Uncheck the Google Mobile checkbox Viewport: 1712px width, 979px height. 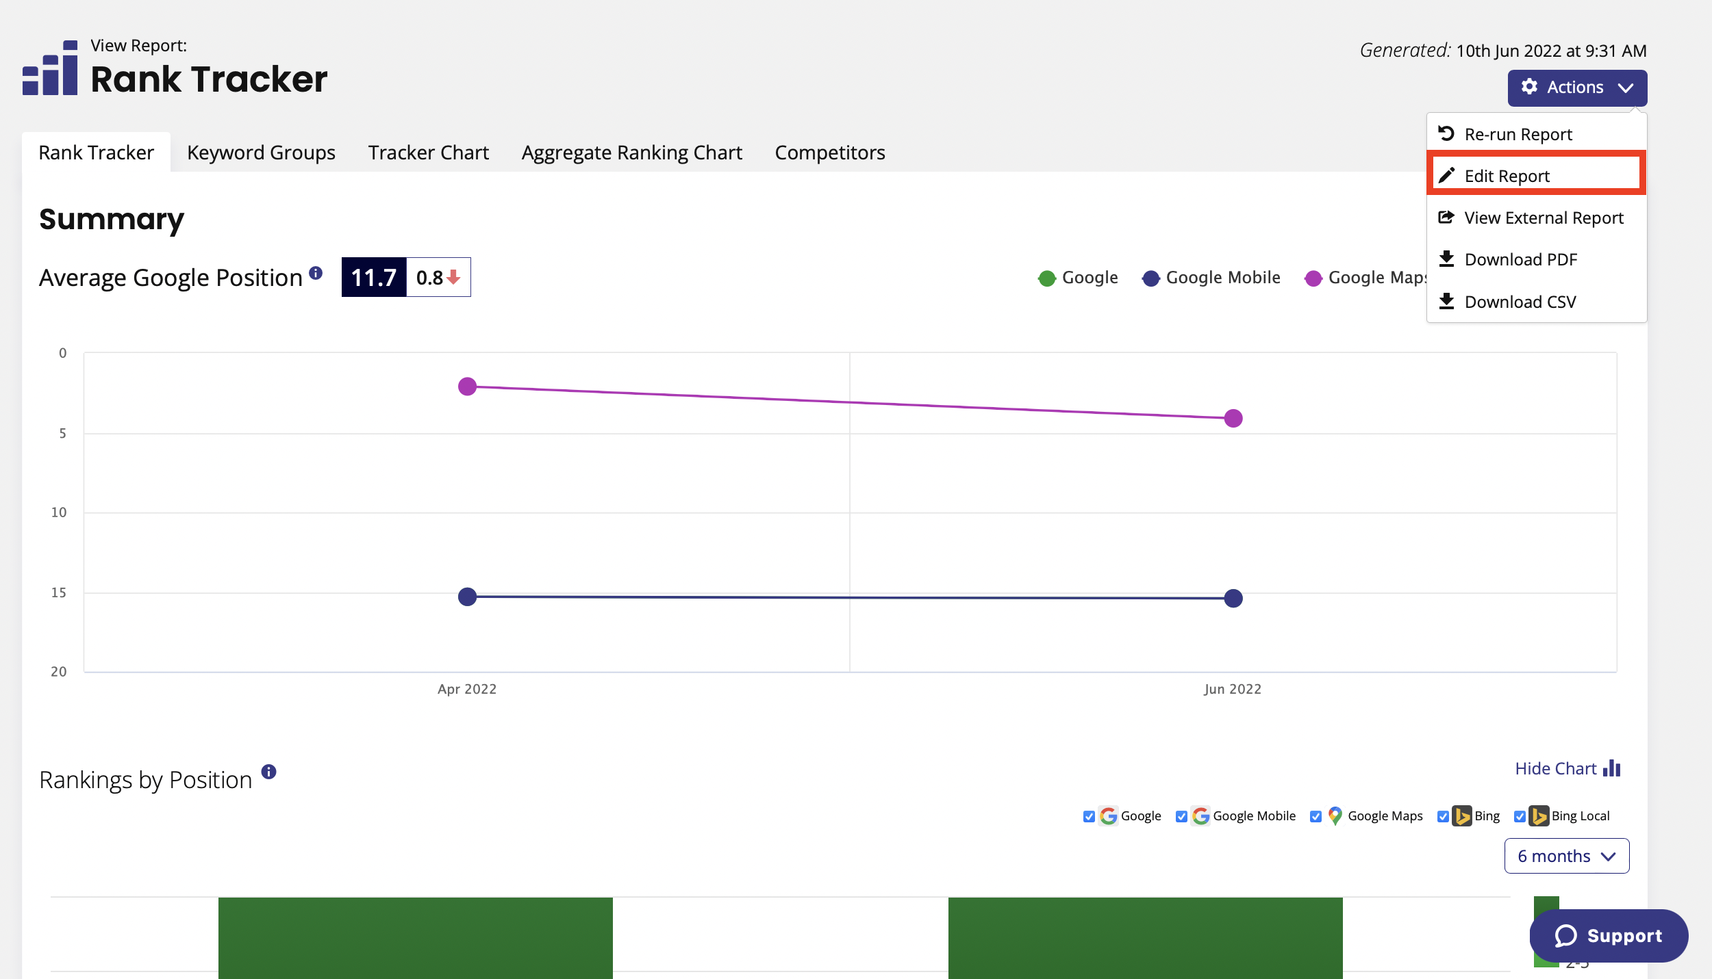tap(1181, 816)
